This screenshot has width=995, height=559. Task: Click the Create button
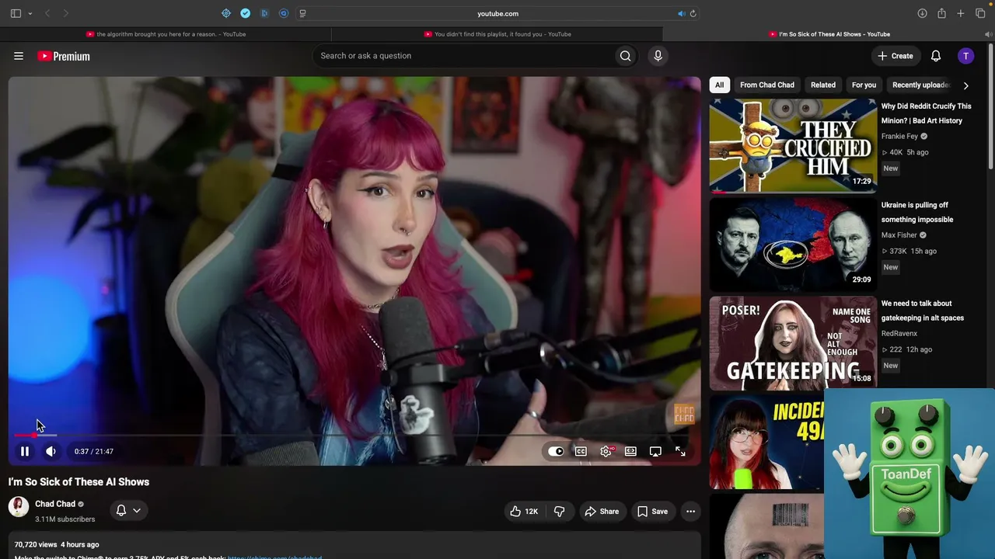(x=895, y=56)
